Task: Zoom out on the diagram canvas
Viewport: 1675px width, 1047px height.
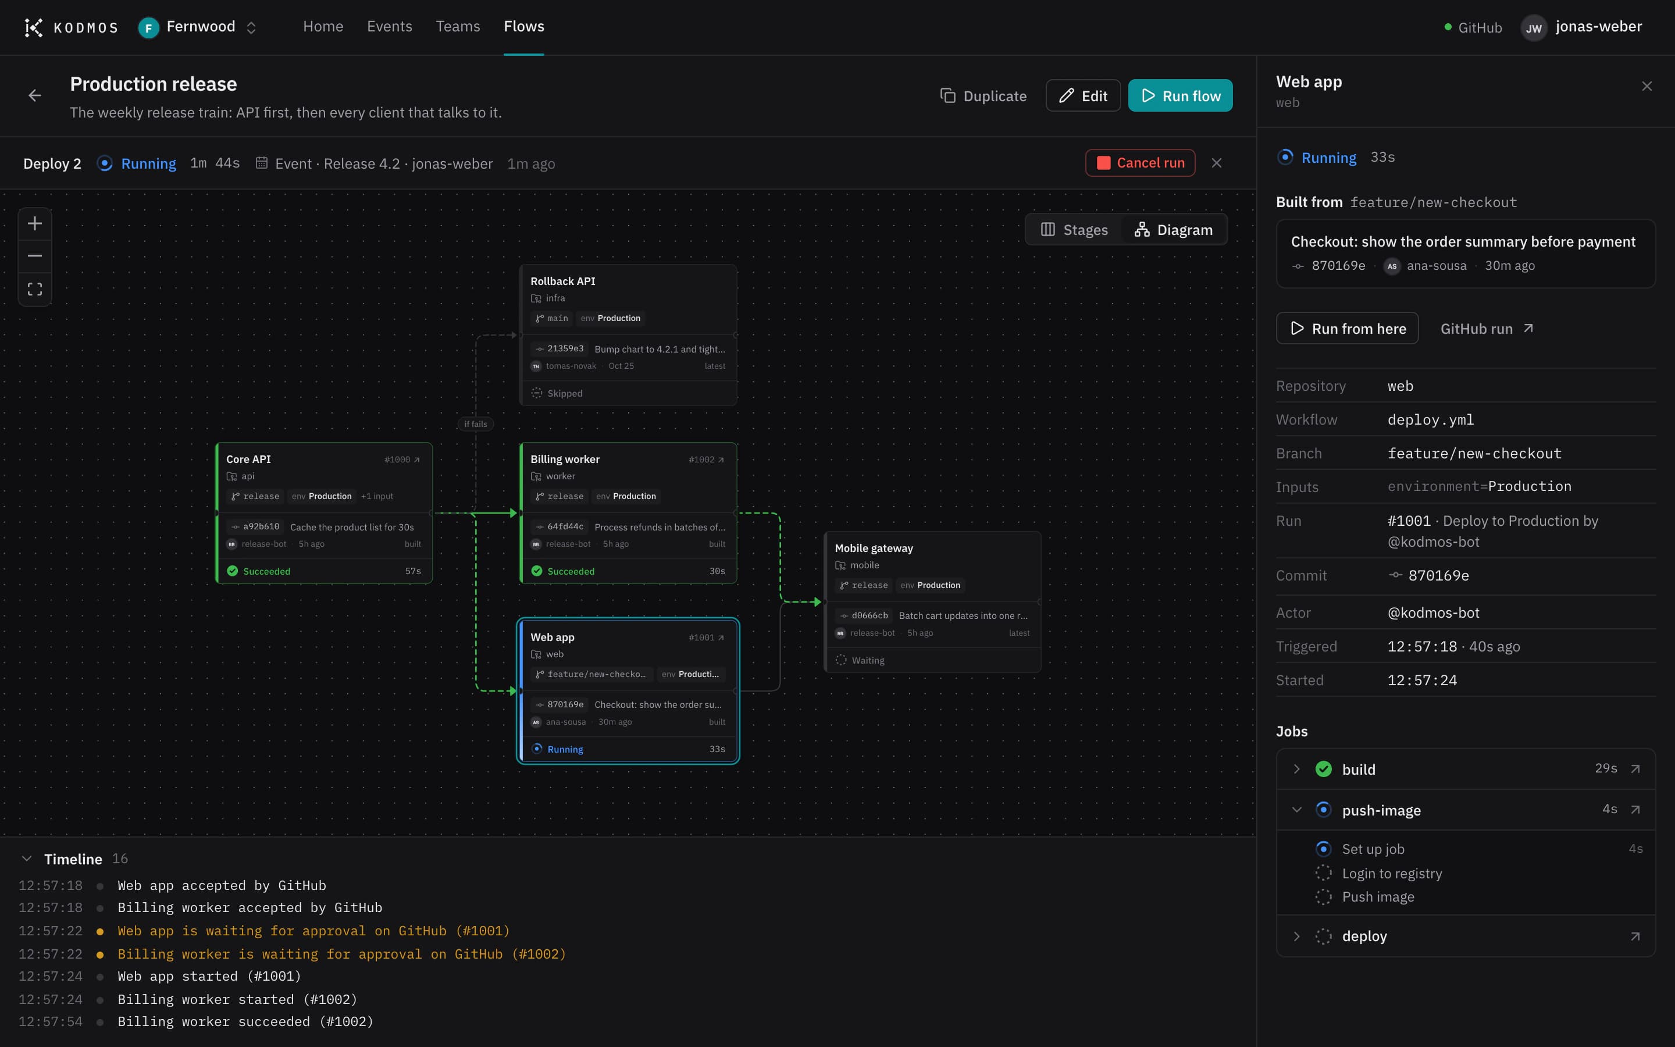Action: coord(35,256)
